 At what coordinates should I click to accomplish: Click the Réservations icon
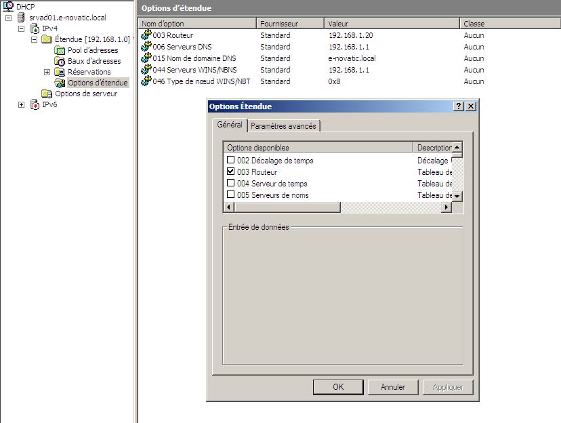60,72
